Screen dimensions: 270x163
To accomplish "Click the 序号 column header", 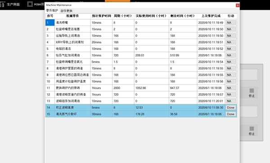I will 50,16.
